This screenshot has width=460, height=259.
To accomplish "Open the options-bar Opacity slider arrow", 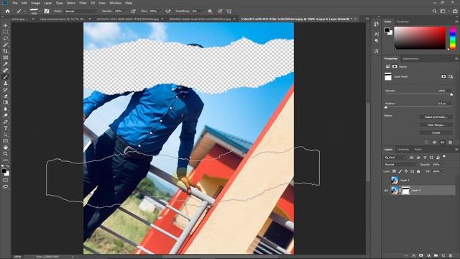I will (126, 12).
